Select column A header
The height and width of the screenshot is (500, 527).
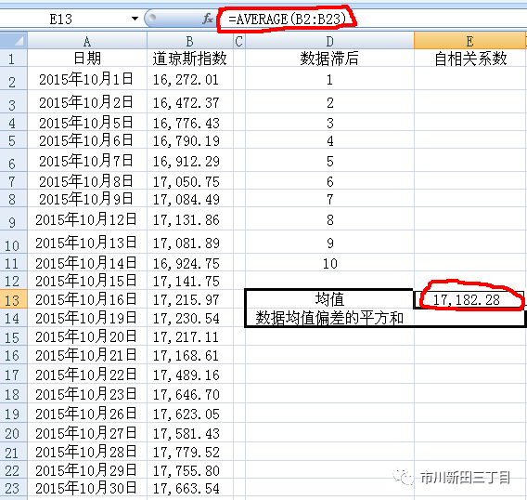click(x=87, y=41)
